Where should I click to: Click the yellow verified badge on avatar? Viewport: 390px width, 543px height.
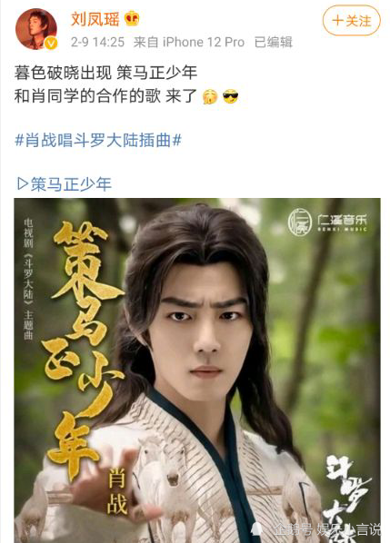(51, 44)
